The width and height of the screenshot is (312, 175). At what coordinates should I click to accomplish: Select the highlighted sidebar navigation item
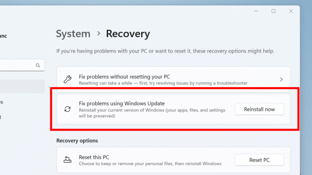point(22,86)
